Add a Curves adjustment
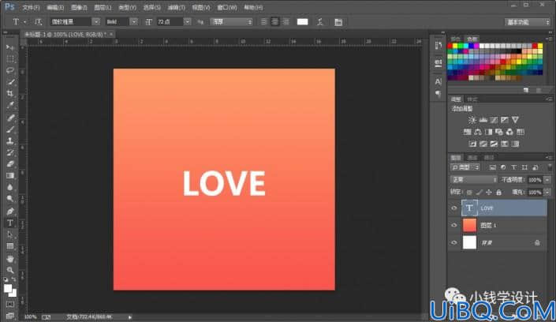The width and height of the screenshot is (556, 322). pyautogui.click(x=494, y=120)
